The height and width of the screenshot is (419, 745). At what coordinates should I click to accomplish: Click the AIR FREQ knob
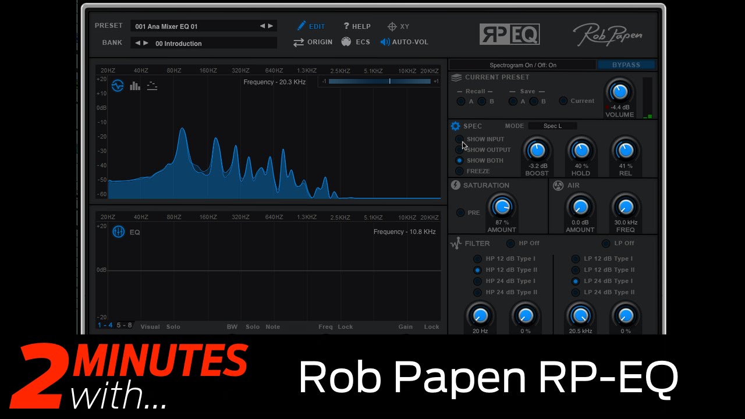pos(626,207)
